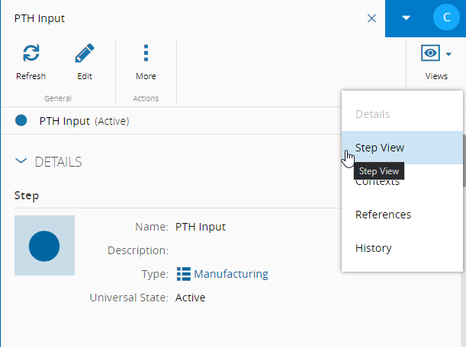466x347 pixels.
Task: Open History from the Views menu
Action: 373,248
